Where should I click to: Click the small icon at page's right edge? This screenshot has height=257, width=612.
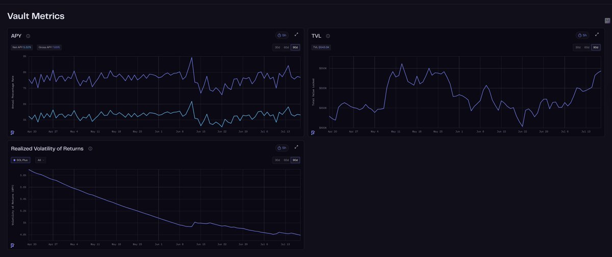pos(607,20)
